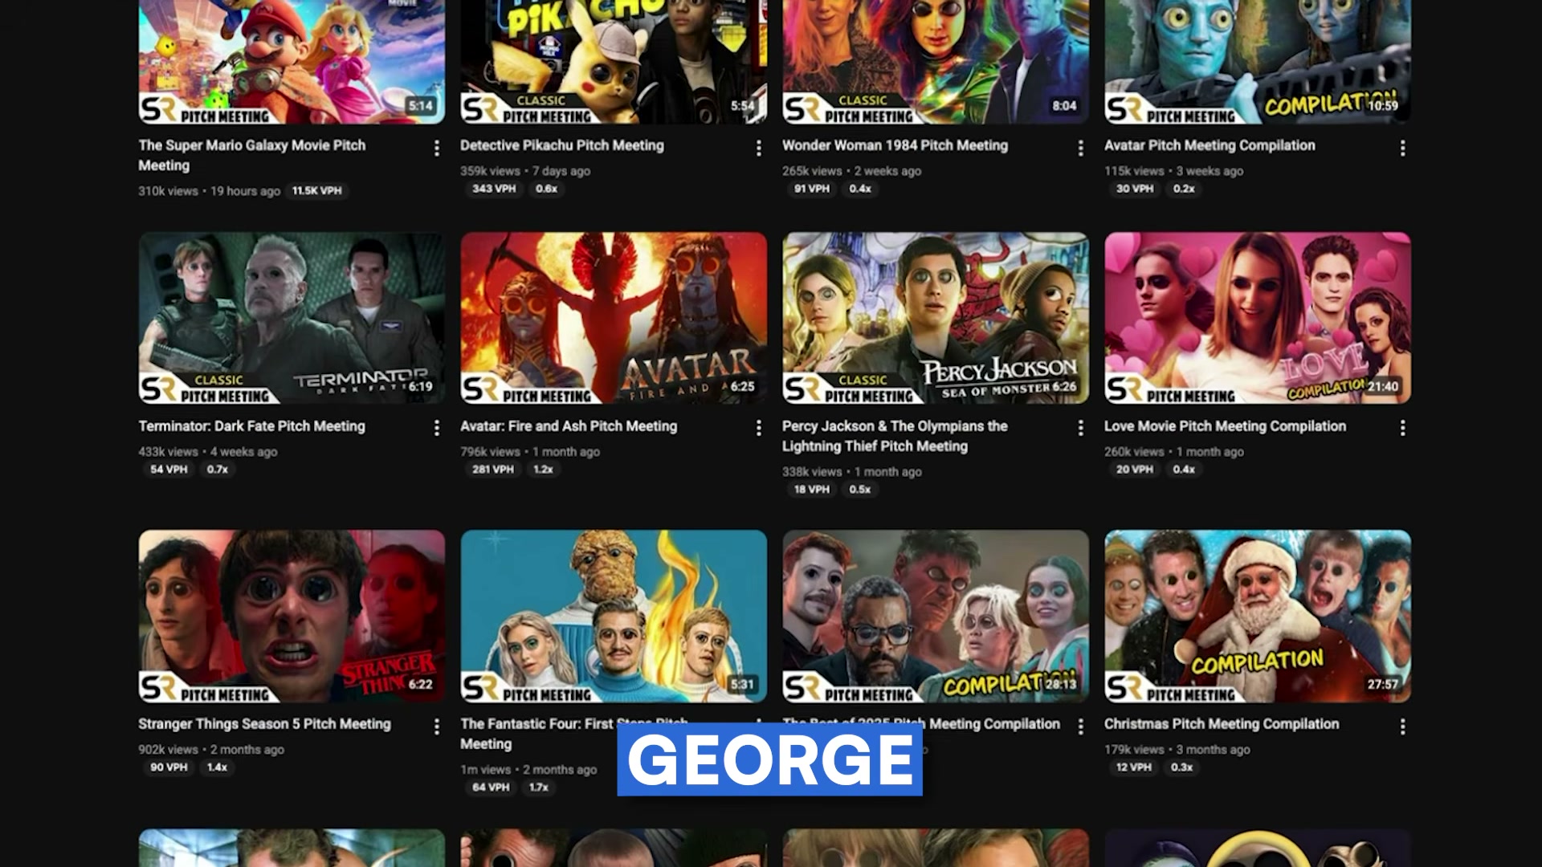Open three-dot menu for Detective Pikachu Pitch Meeting
Screen dimensions: 1542x867
tap(758, 148)
